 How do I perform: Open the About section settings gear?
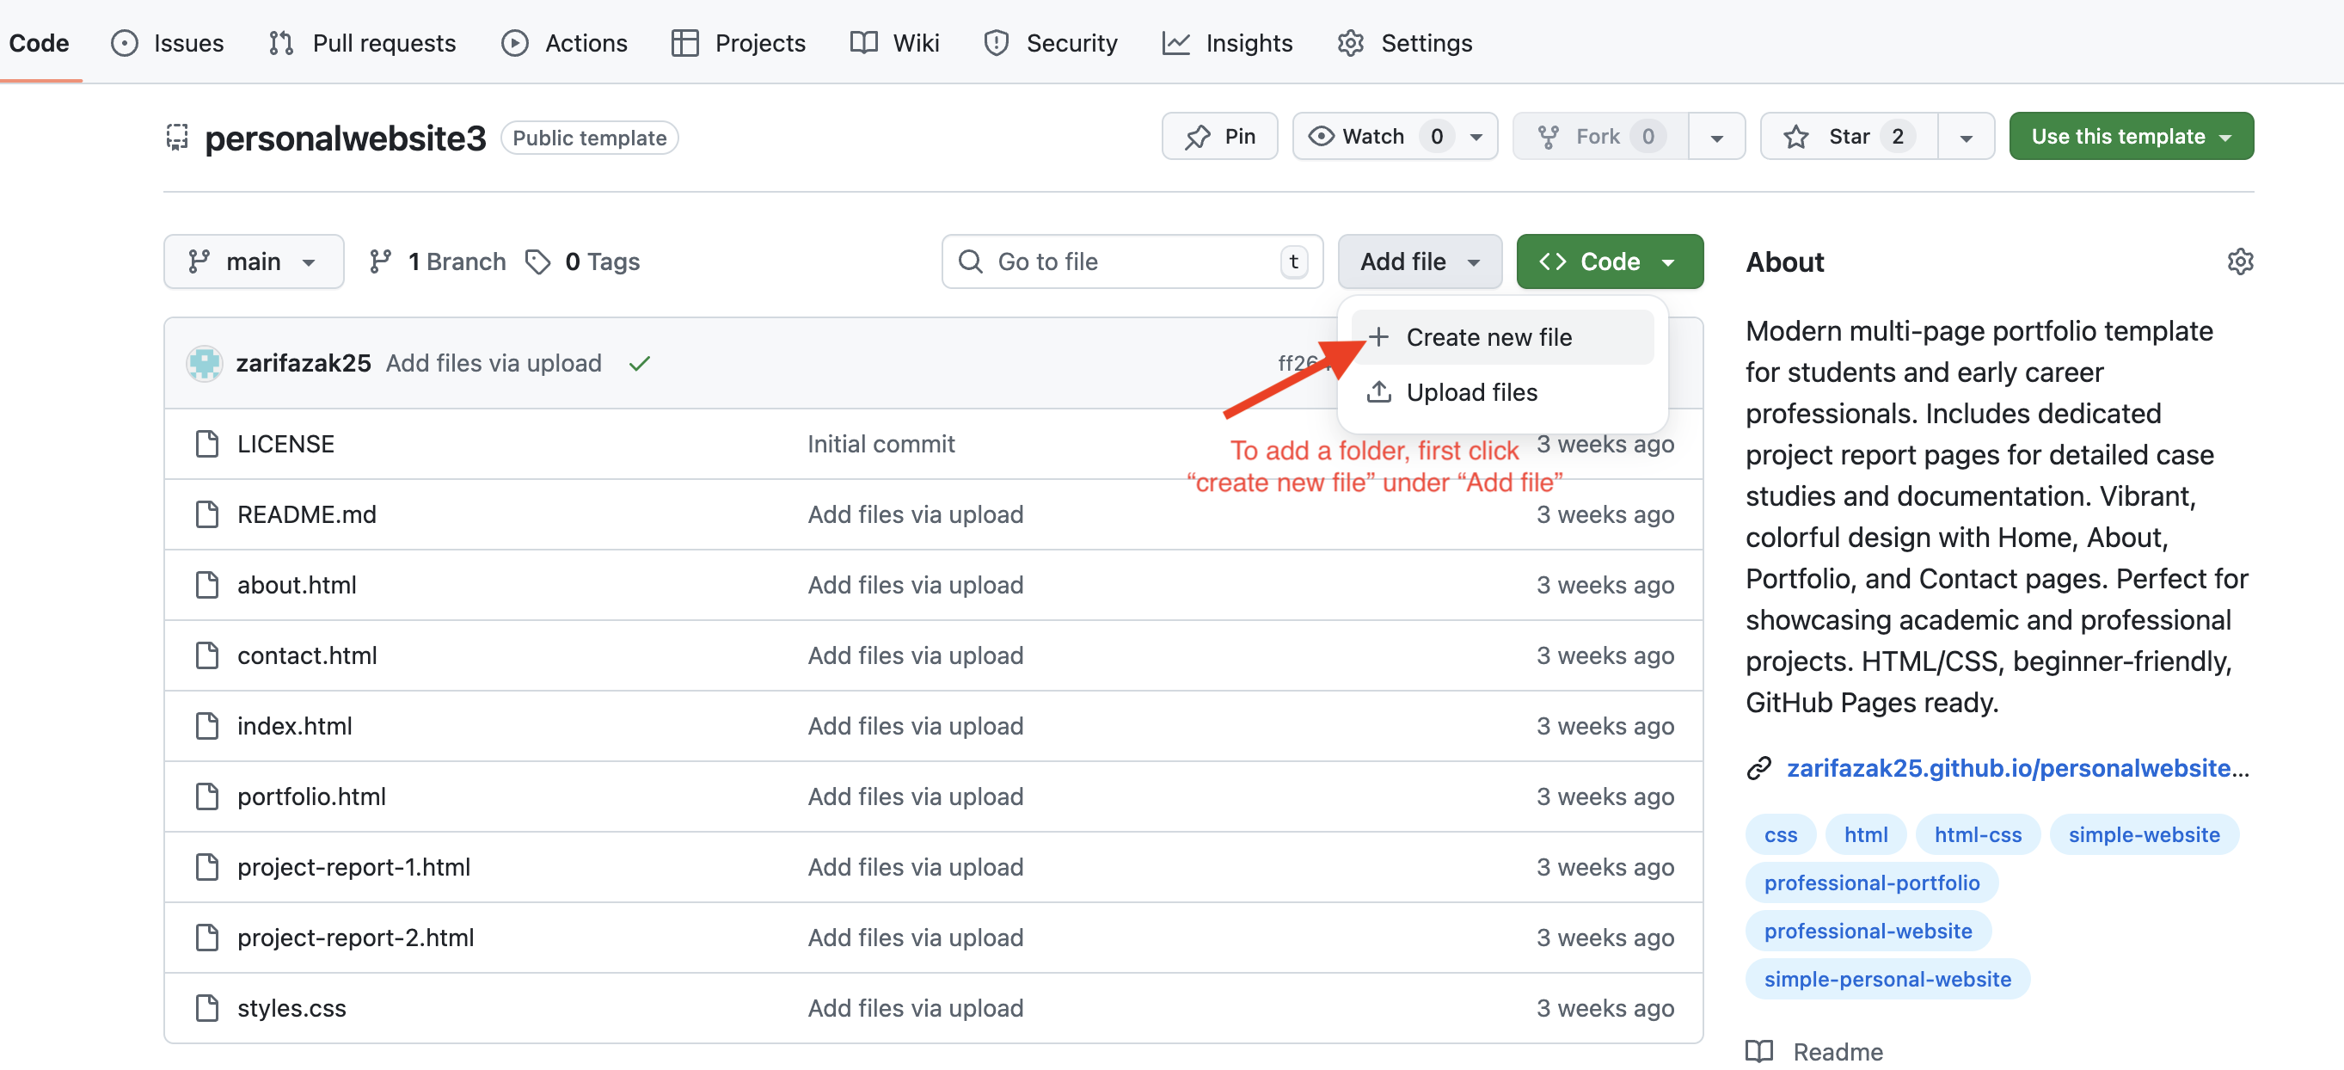(x=2240, y=261)
